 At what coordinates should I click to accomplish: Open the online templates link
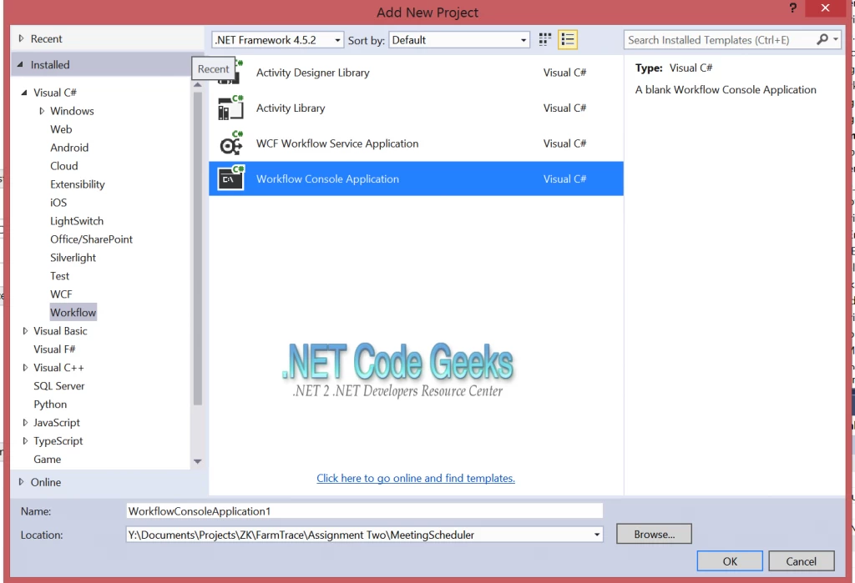tap(415, 478)
